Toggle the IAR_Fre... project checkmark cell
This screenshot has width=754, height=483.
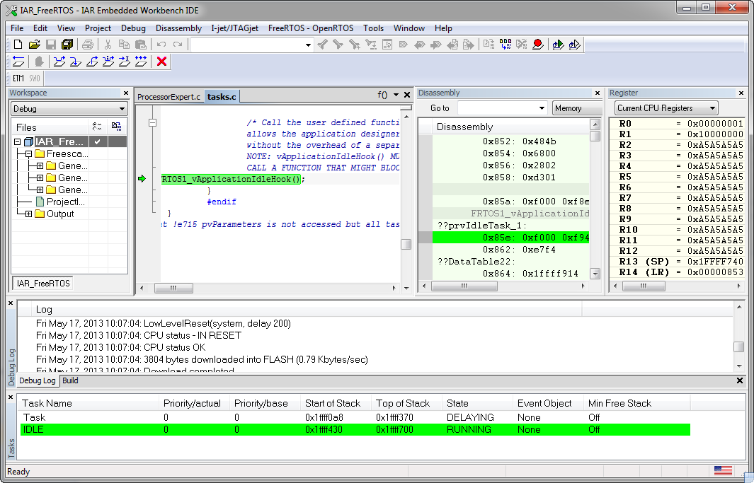[x=98, y=141]
